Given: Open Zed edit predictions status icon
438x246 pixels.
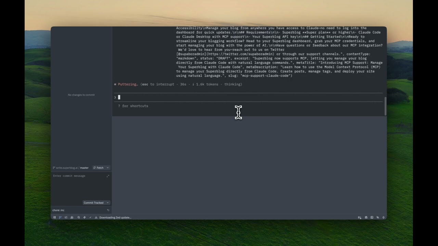Looking at the screenshot, I should pos(360,218).
